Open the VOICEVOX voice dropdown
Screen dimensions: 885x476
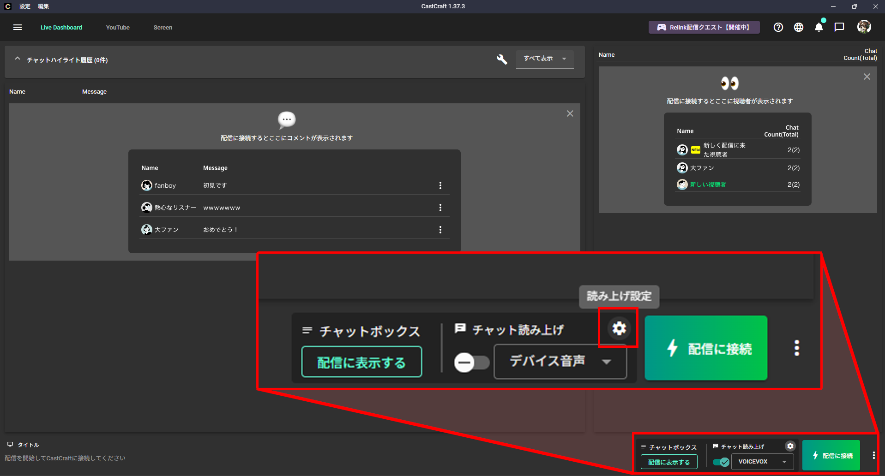click(x=762, y=462)
